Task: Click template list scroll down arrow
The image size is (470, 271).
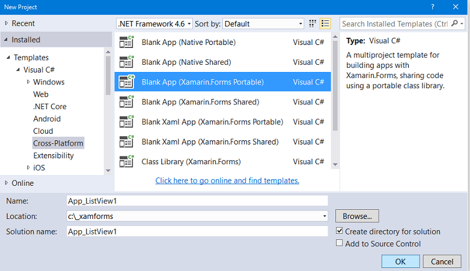Action: 335,164
